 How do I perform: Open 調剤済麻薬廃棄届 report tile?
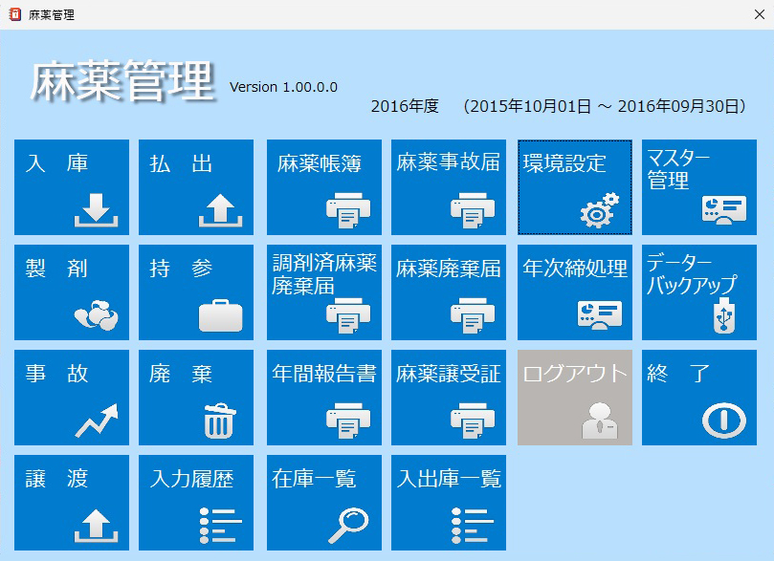point(323,292)
